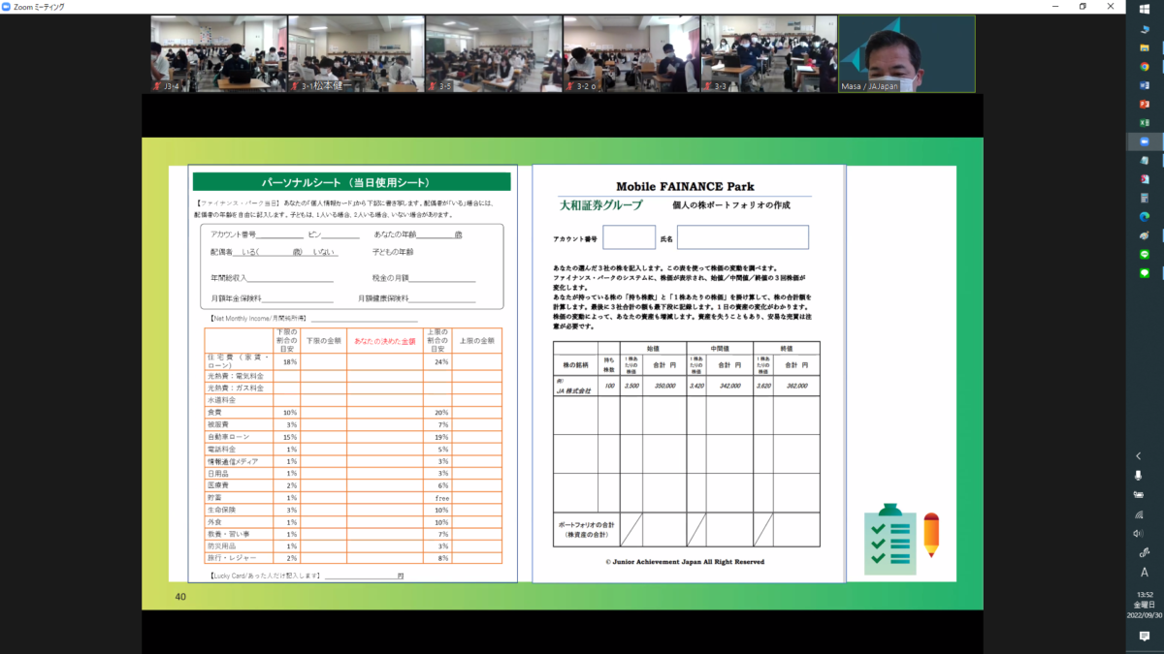Screen dimensions: 1164x654
Task: Click the slide page number "40"
Action: click(180, 597)
